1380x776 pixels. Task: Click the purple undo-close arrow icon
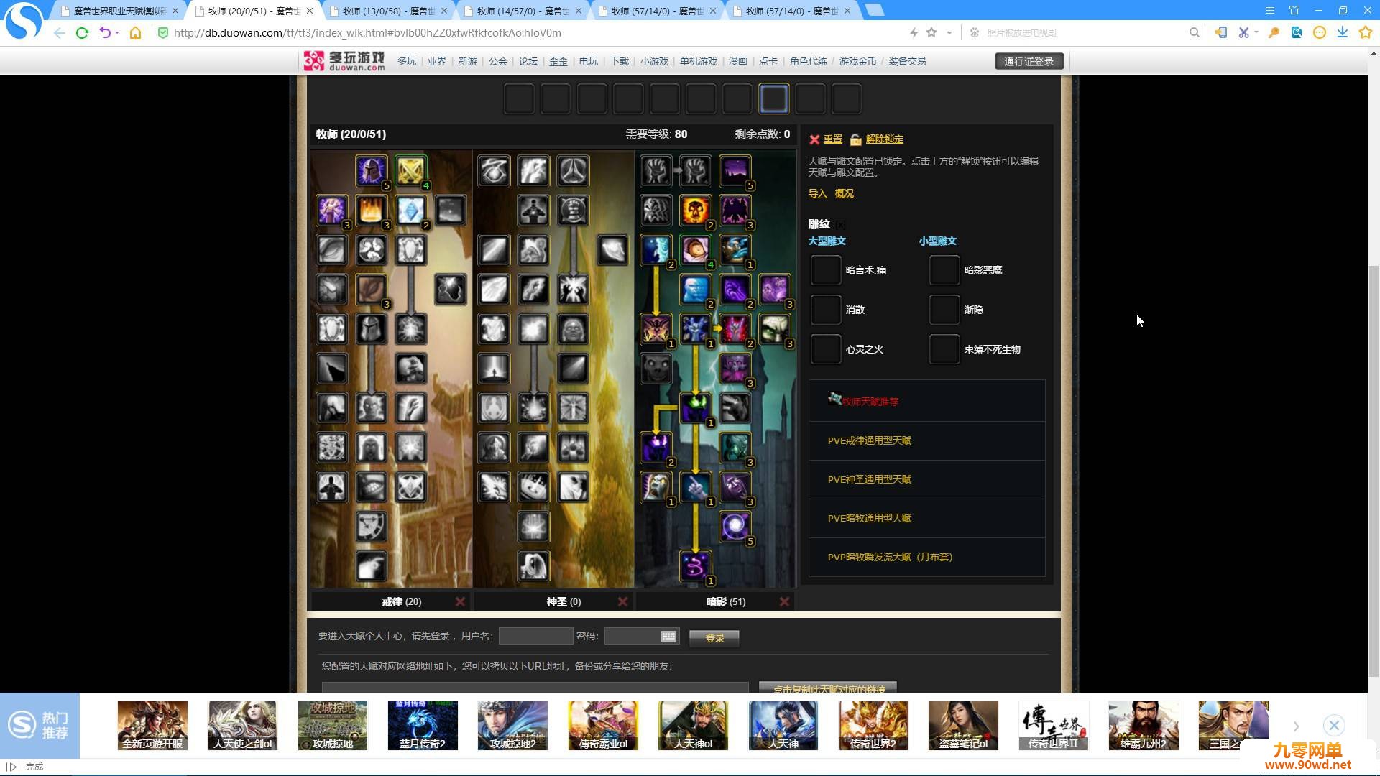pos(105,32)
